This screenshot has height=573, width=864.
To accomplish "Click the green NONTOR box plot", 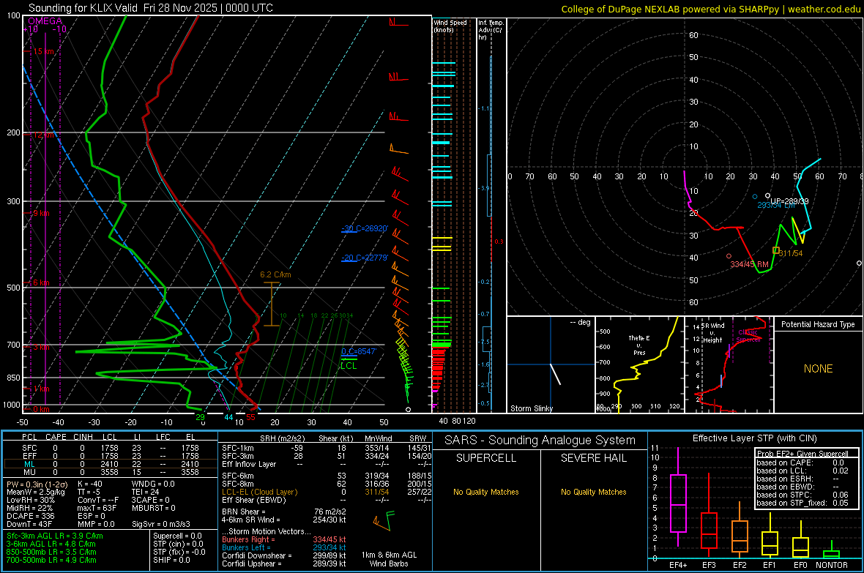I will click(832, 551).
